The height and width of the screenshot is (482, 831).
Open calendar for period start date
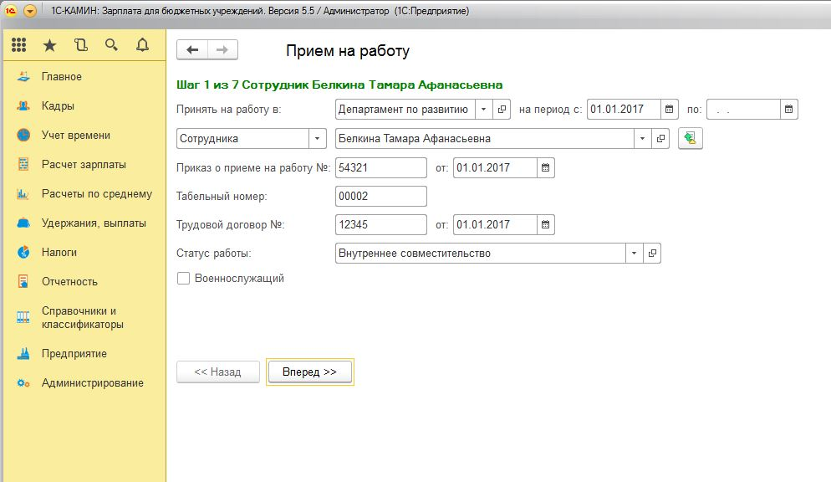point(670,110)
